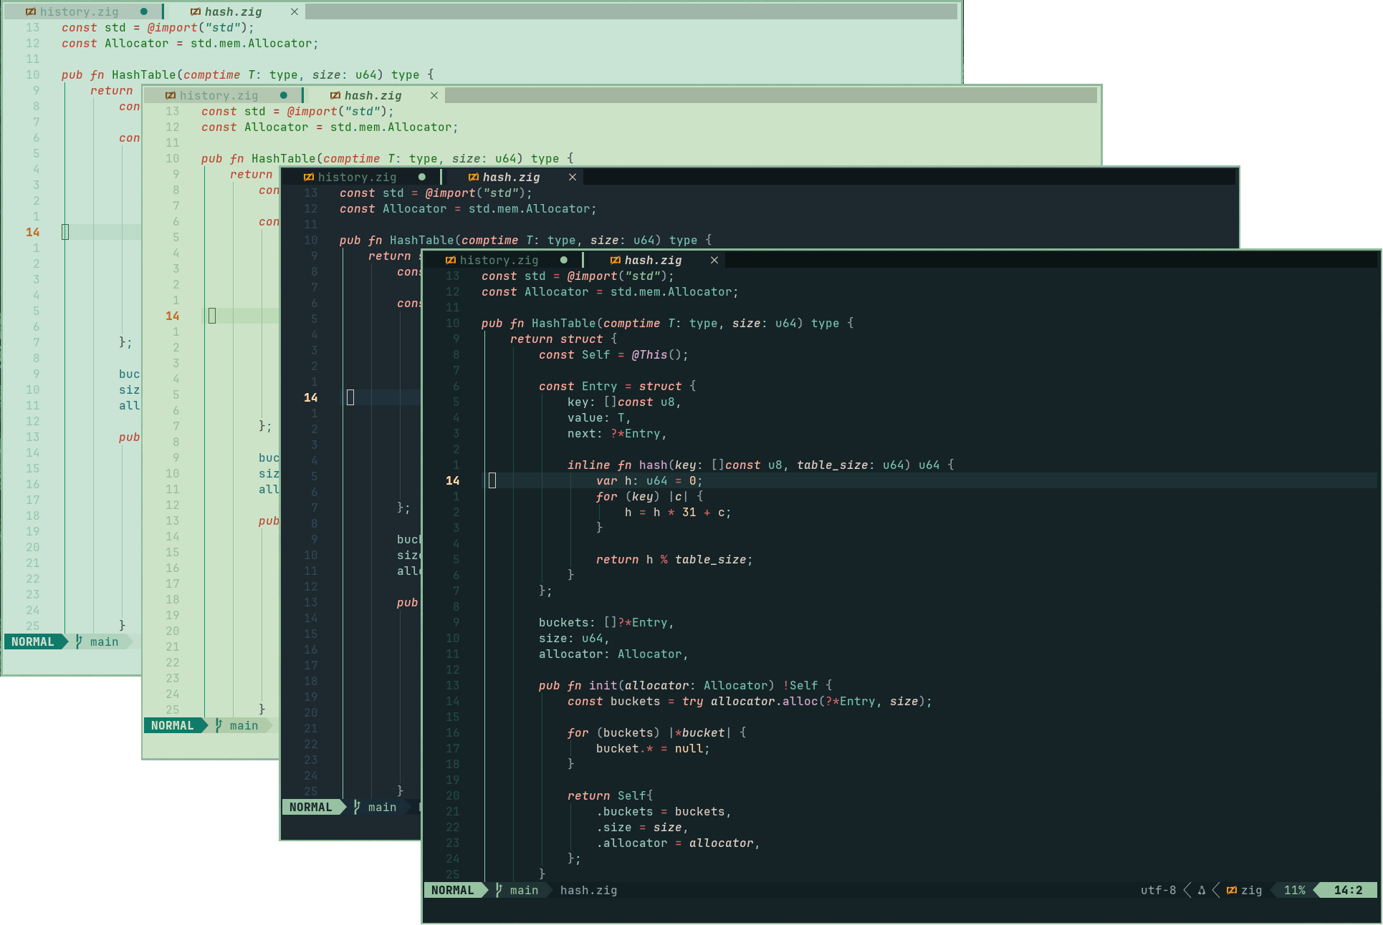1383x925 pixels.
Task: Click the 11% scroll position indicator
Action: [x=1295, y=890]
